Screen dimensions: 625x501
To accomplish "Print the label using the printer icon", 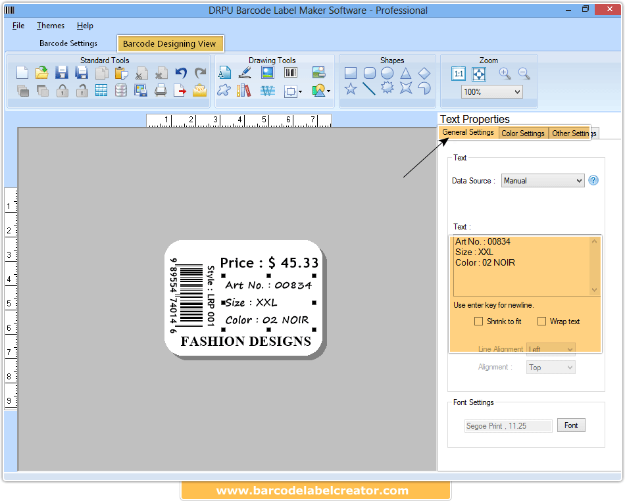I will coord(161,90).
